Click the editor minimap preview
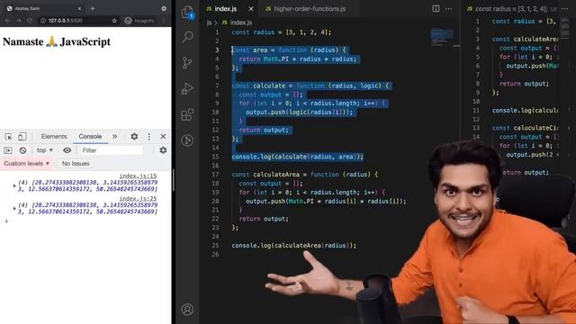Viewport: 576px width, 324px height. [442, 37]
